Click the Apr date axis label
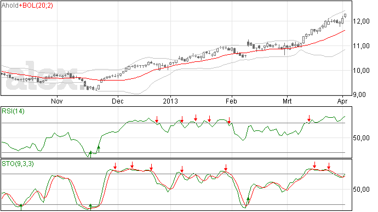 342,101
